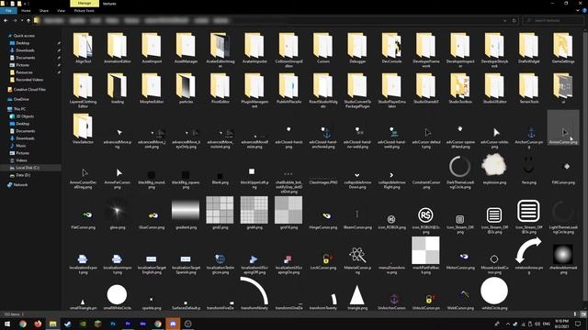Open Discord from the taskbar
The image size is (588, 330).
pyautogui.click(x=173, y=324)
